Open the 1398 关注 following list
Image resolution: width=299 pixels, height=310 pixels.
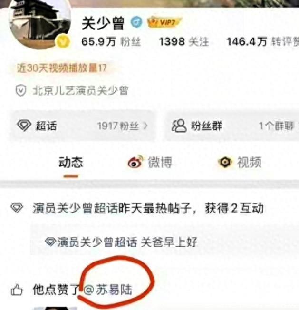coord(184,42)
